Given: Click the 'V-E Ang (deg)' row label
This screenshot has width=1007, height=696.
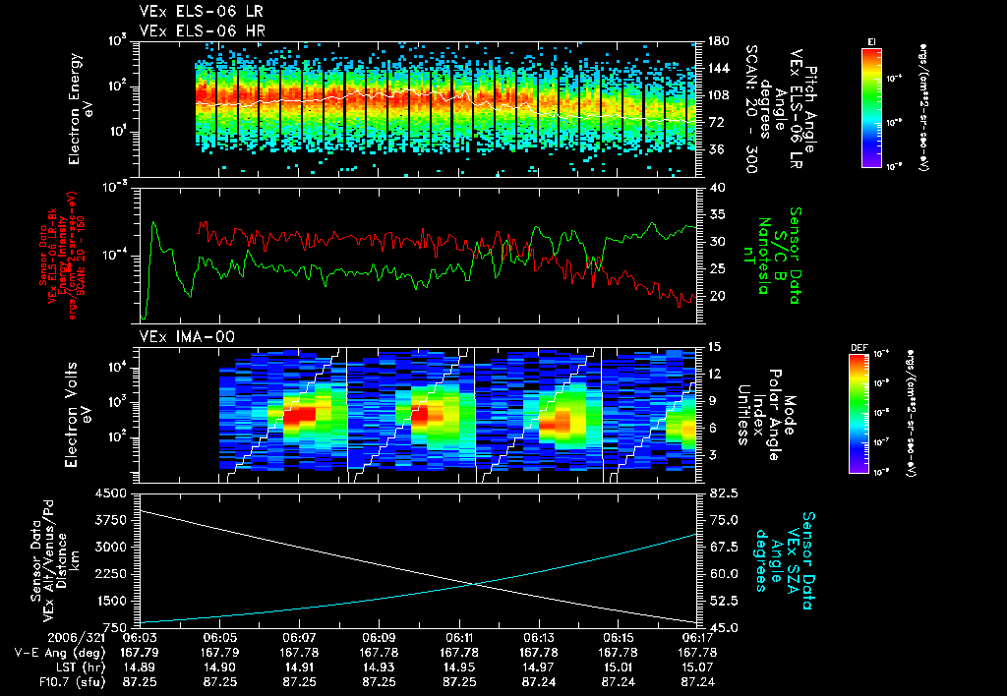Looking at the screenshot, I should point(60,653).
